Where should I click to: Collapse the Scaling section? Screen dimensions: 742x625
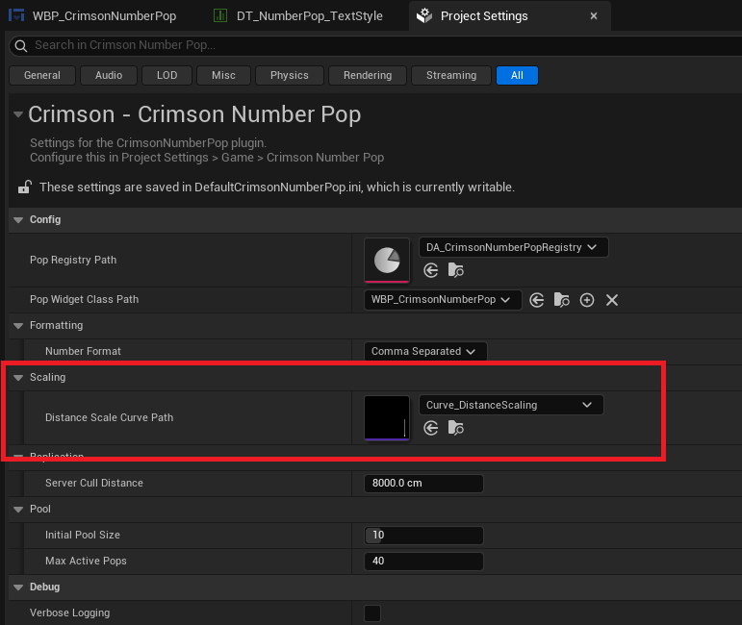(x=18, y=378)
